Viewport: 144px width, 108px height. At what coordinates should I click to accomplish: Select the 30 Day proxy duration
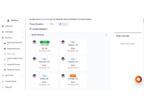coord(63,24)
